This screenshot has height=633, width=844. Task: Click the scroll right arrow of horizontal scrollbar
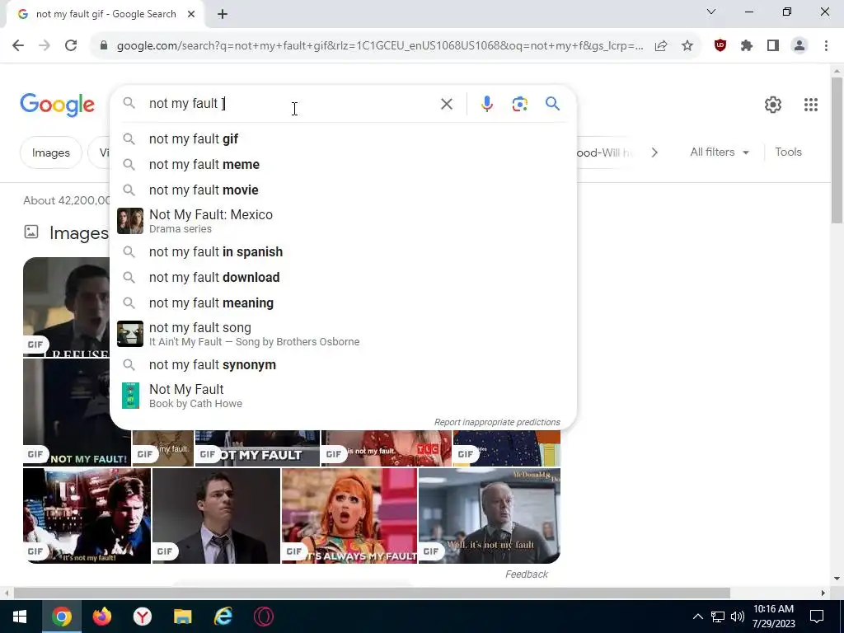point(823,593)
